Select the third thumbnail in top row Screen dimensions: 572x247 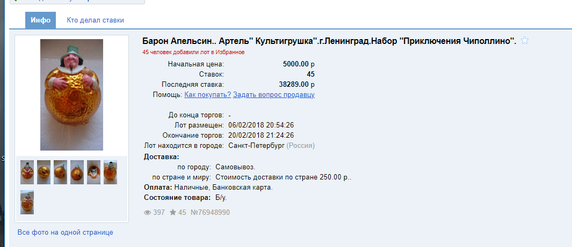60,172
